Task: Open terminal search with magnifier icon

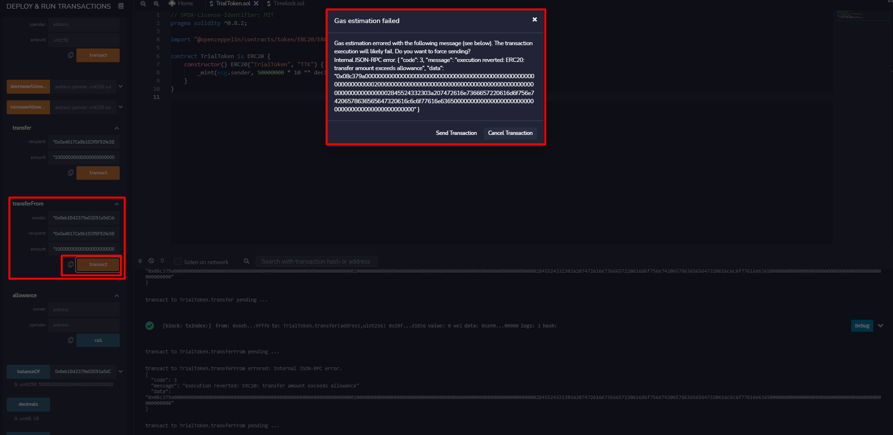Action: pyautogui.click(x=246, y=261)
